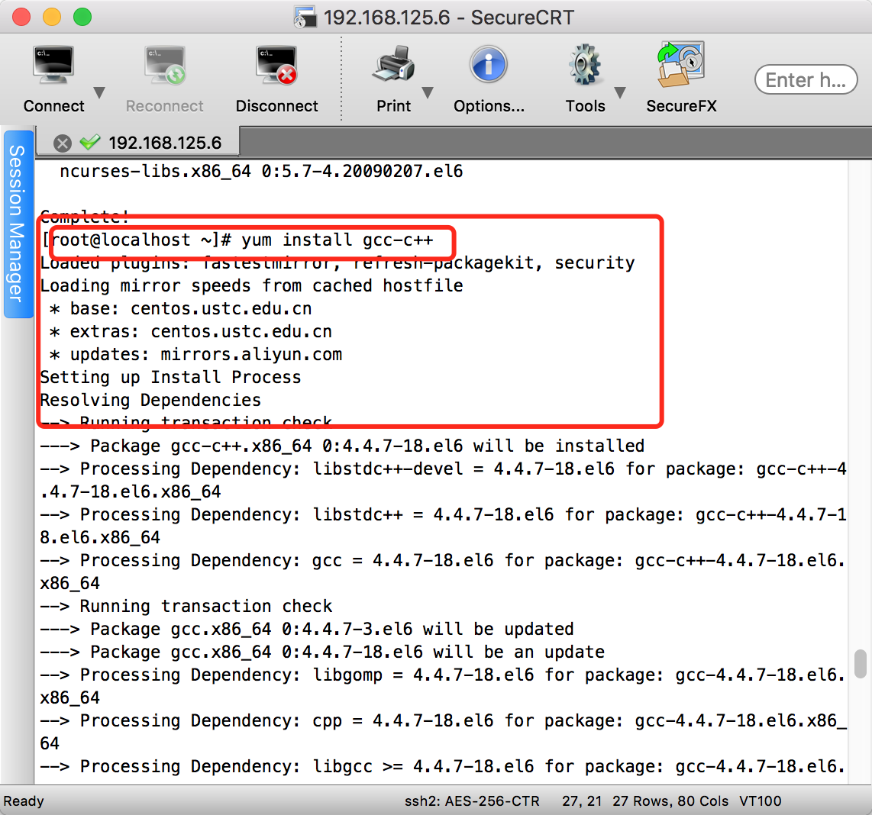Click the terminal vertical scrollbar thumb

[x=861, y=664]
